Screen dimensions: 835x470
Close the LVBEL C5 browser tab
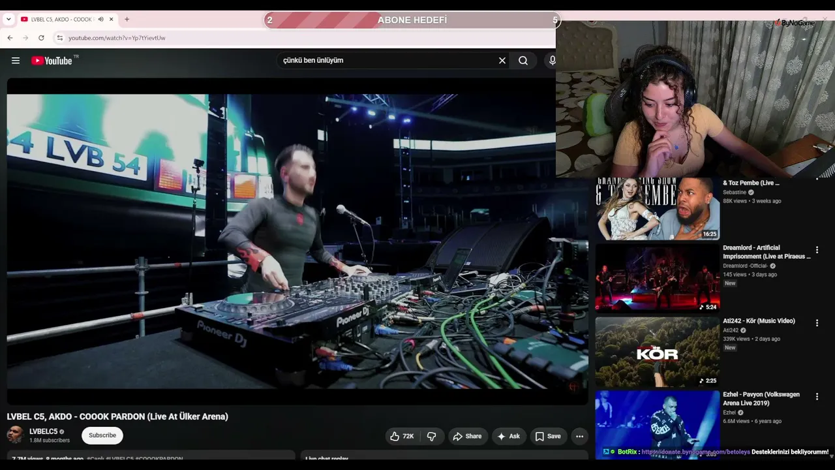click(x=111, y=20)
